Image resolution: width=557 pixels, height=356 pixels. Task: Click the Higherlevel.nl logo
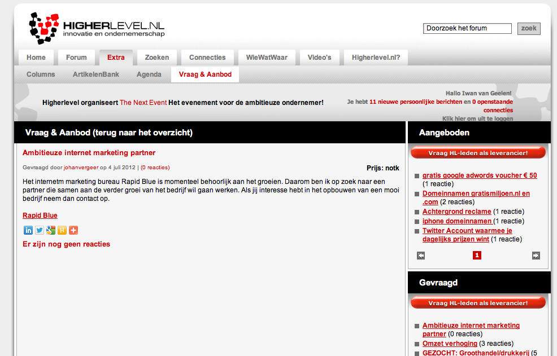click(x=97, y=28)
